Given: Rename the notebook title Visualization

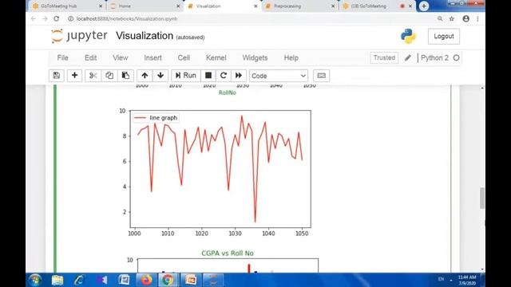Looking at the screenshot, I should [145, 35].
